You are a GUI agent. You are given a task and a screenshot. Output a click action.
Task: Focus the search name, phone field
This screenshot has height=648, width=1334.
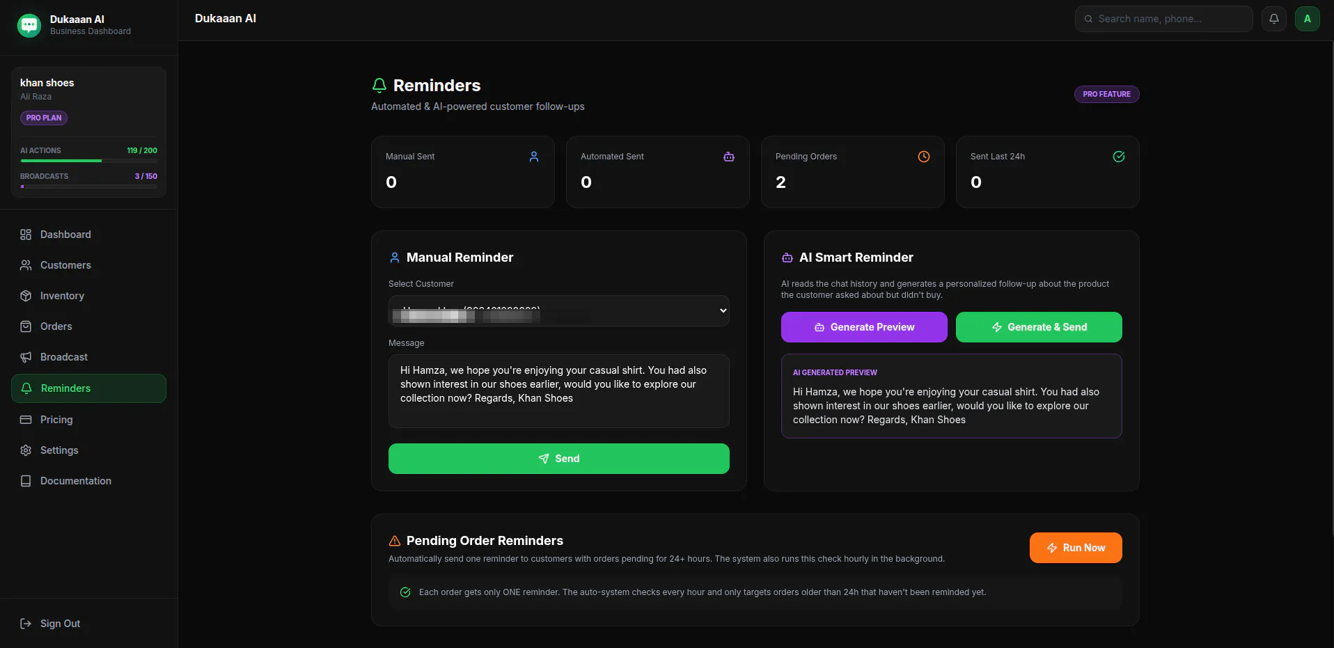1163,19
